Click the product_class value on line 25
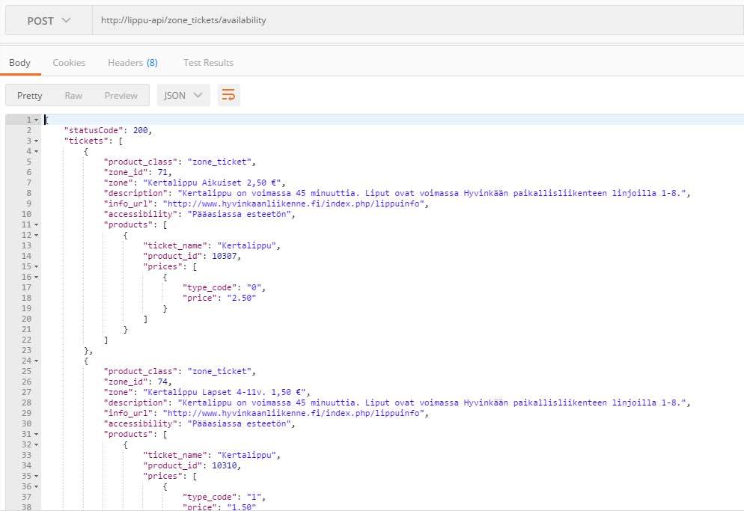This screenshot has width=744, height=511. pyautogui.click(x=219, y=372)
